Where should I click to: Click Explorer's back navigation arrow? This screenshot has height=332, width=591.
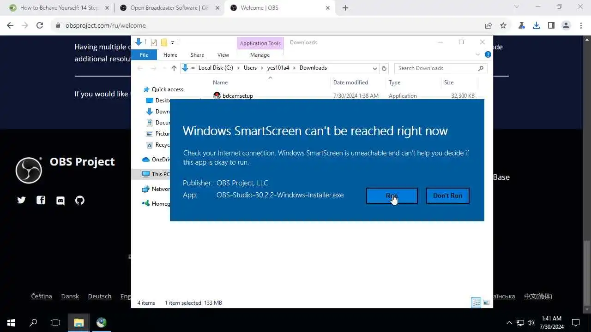[140, 68]
